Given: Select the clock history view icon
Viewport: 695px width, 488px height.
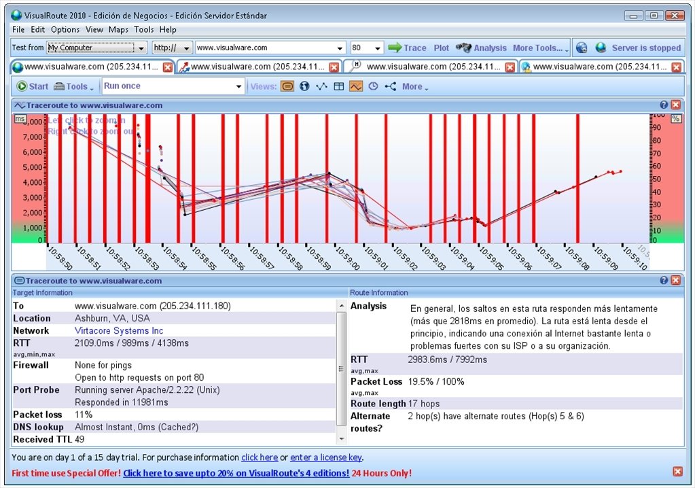Looking at the screenshot, I should coord(373,86).
